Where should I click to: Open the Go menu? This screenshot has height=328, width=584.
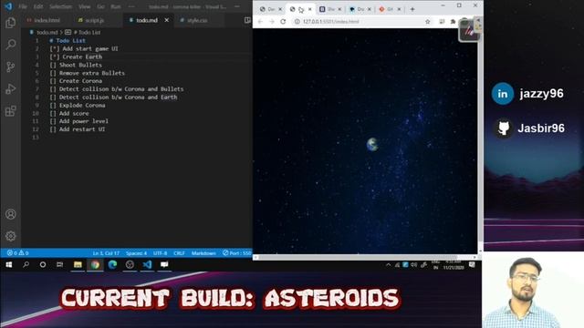100,6
